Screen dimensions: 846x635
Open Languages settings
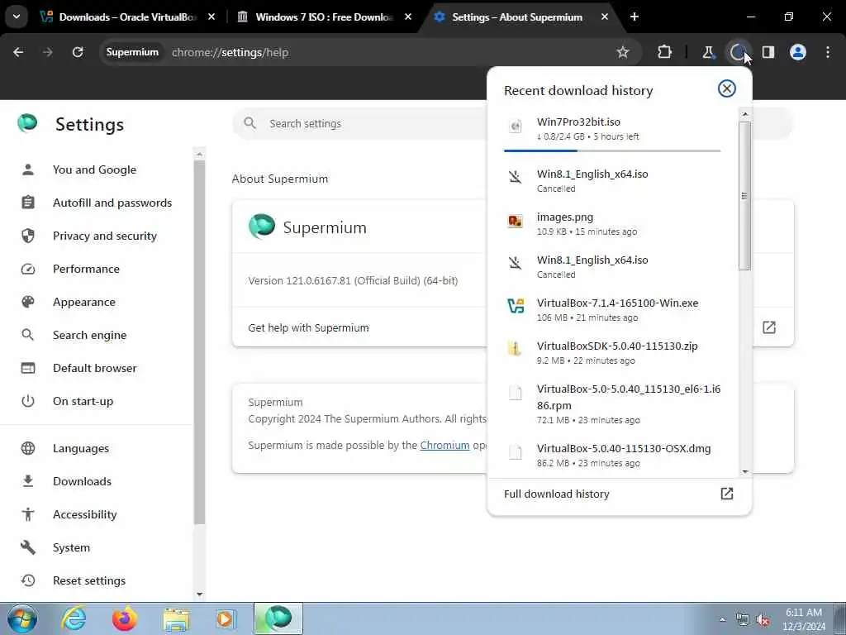click(x=81, y=448)
